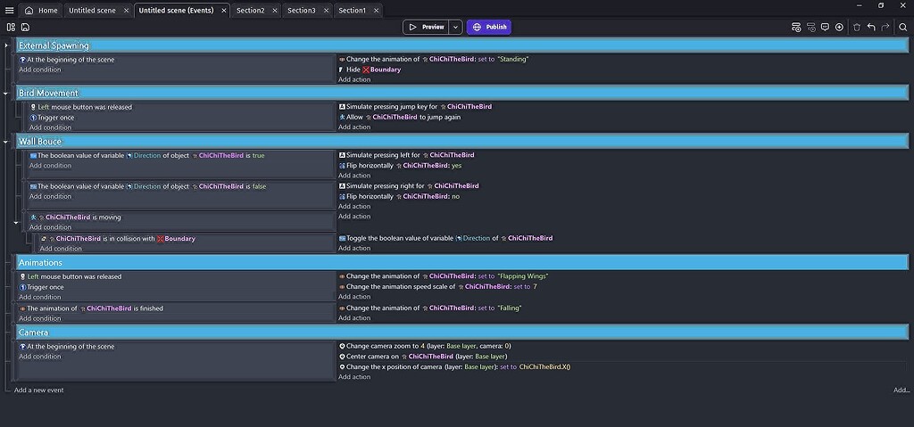Viewport: 914px width, 427px height.
Task: Close the Section3 tab
Action: [324, 10]
